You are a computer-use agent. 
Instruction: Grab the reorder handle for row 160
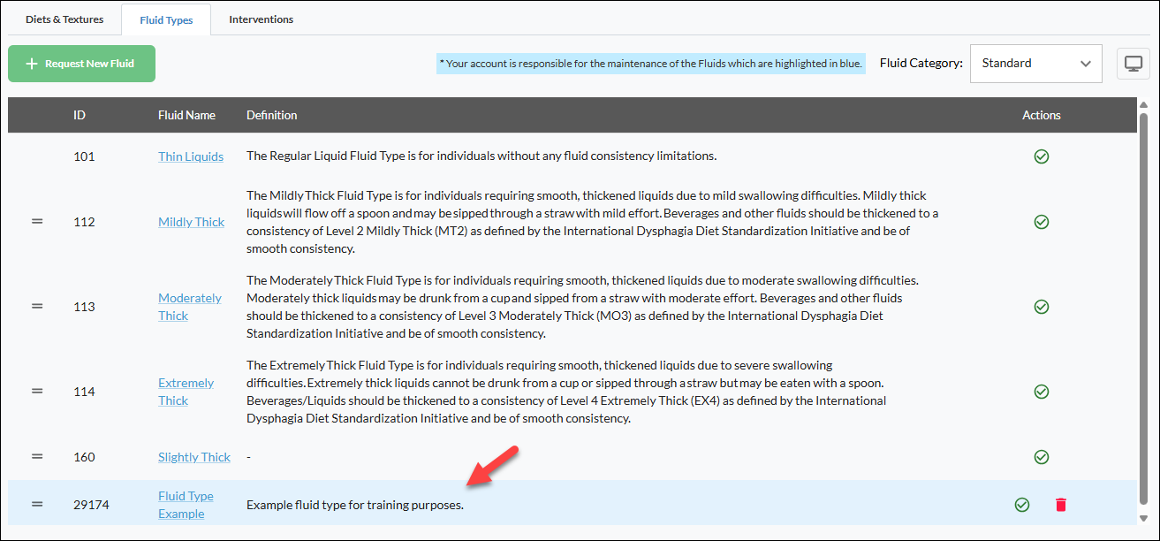coord(37,457)
